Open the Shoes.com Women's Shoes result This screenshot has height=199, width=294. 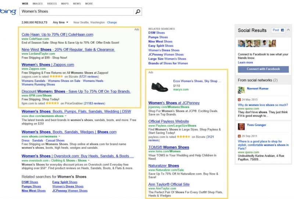[69, 132]
